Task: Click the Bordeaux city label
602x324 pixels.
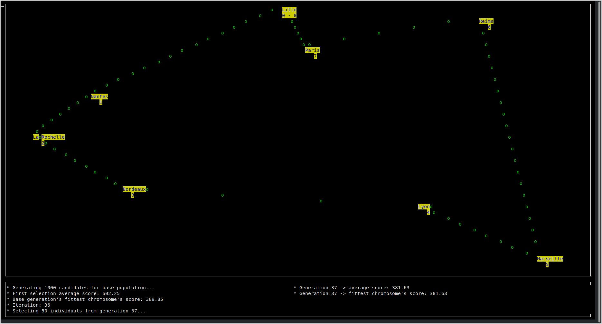Action: coord(134,189)
